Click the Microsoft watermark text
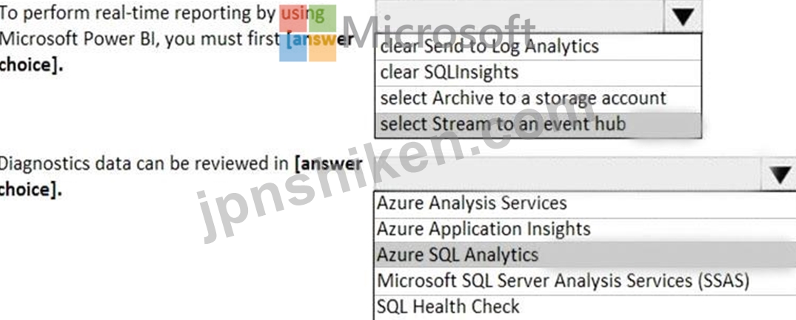This screenshot has height=320, width=796. tap(439, 33)
